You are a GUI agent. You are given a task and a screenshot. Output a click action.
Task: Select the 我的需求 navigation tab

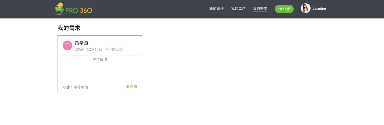coord(260,9)
